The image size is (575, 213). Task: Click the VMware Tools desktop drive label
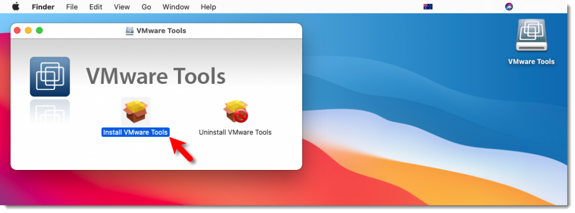(531, 61)
